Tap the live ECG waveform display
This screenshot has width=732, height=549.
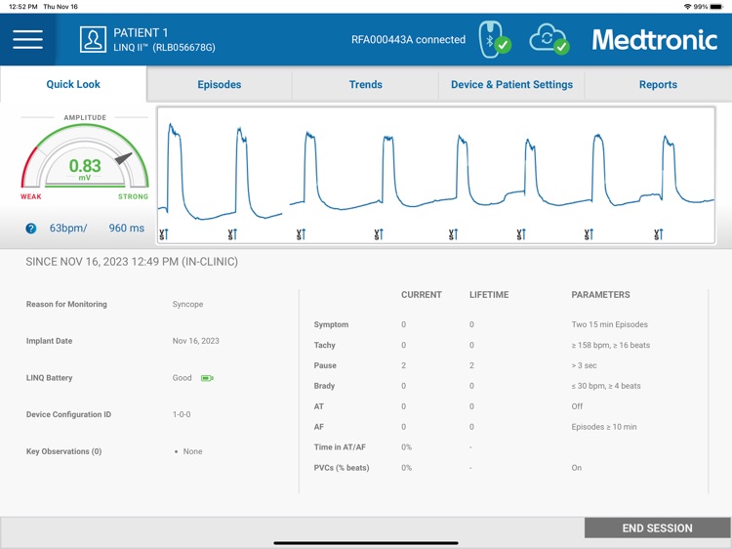(x=436, y=175)
